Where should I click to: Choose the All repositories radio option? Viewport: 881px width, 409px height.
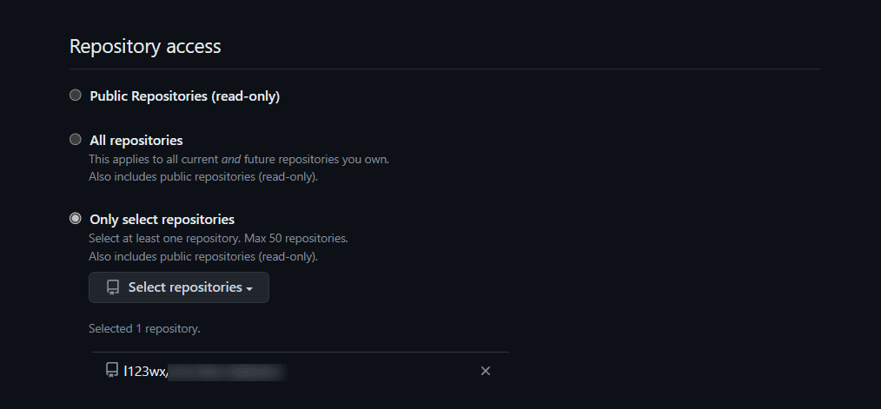(x=76, y=140)
